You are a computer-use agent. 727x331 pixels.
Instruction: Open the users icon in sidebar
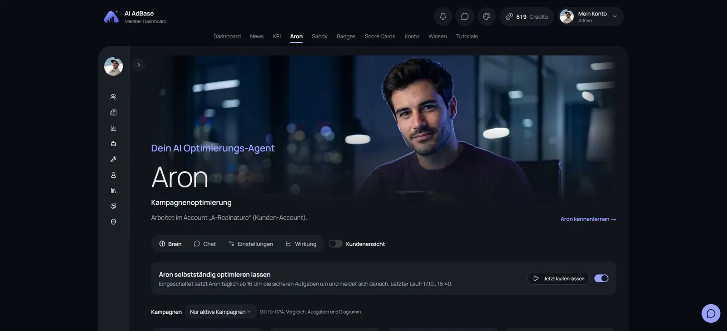pyautogui.click(x=114, y=97)
